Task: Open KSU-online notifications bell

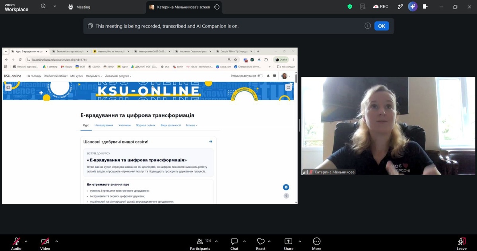Action: (268, 76)
